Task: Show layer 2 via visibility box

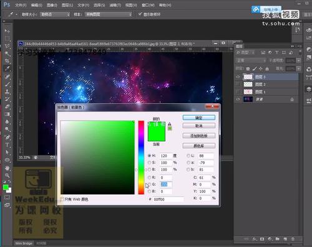Action: [238, 85]
